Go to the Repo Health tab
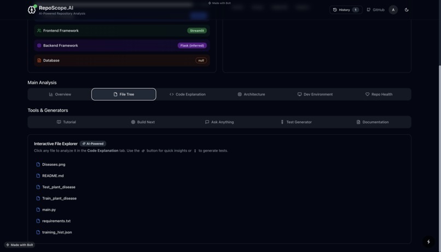The height and width of the screenshot is (252, 441). point(379,94)
